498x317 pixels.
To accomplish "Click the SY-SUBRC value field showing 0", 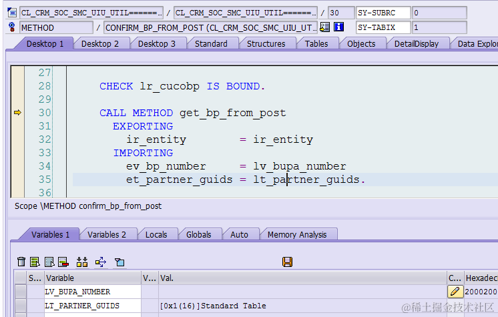I will click(x=439, y=13).
